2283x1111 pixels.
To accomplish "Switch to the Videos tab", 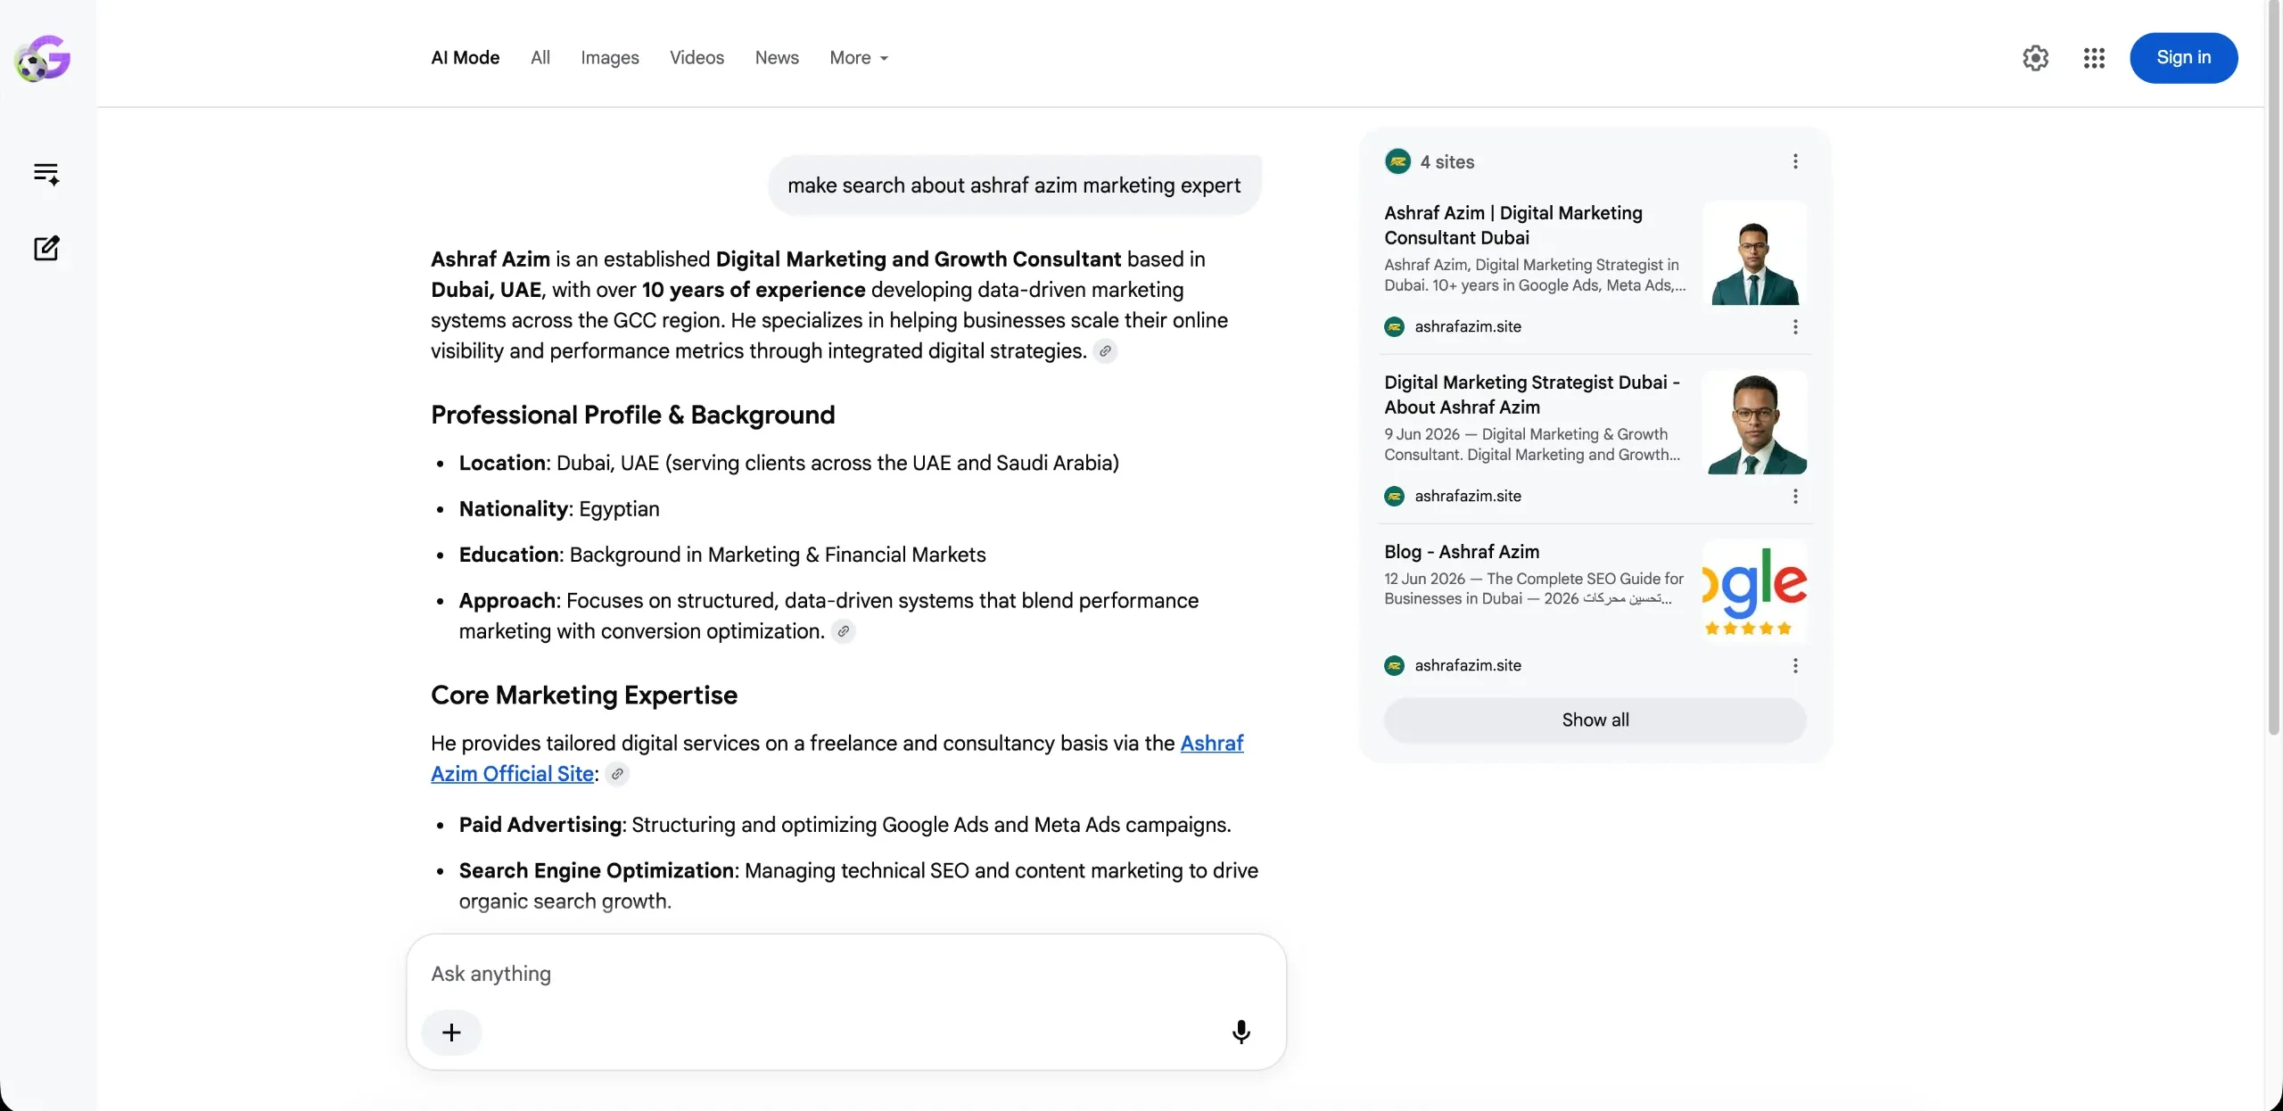I will point(696,58).
